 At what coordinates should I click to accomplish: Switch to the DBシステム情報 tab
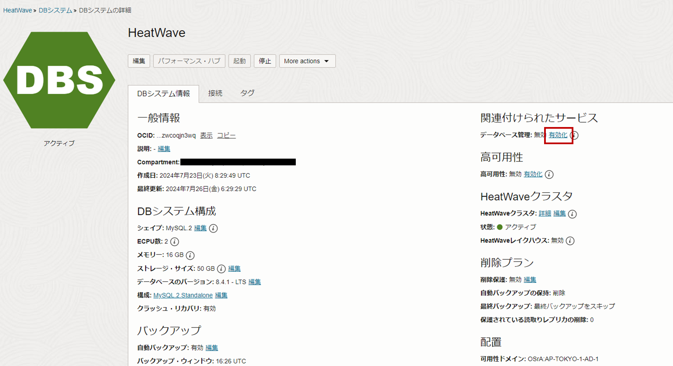coord(164,93)
